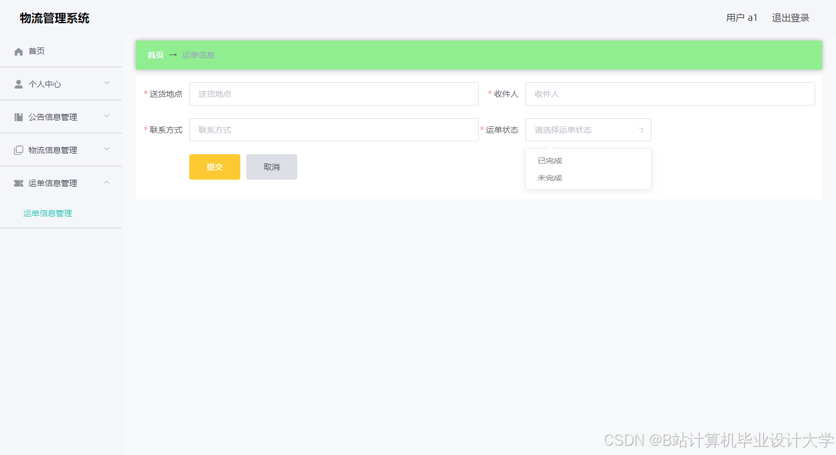
Task: Focus the 收件人 input field
Action: click(x=670, y=94)
